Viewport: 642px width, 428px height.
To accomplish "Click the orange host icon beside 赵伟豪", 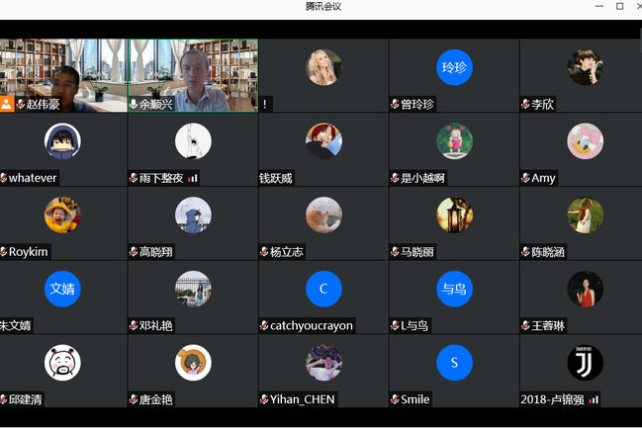I will tap(7, 104).
